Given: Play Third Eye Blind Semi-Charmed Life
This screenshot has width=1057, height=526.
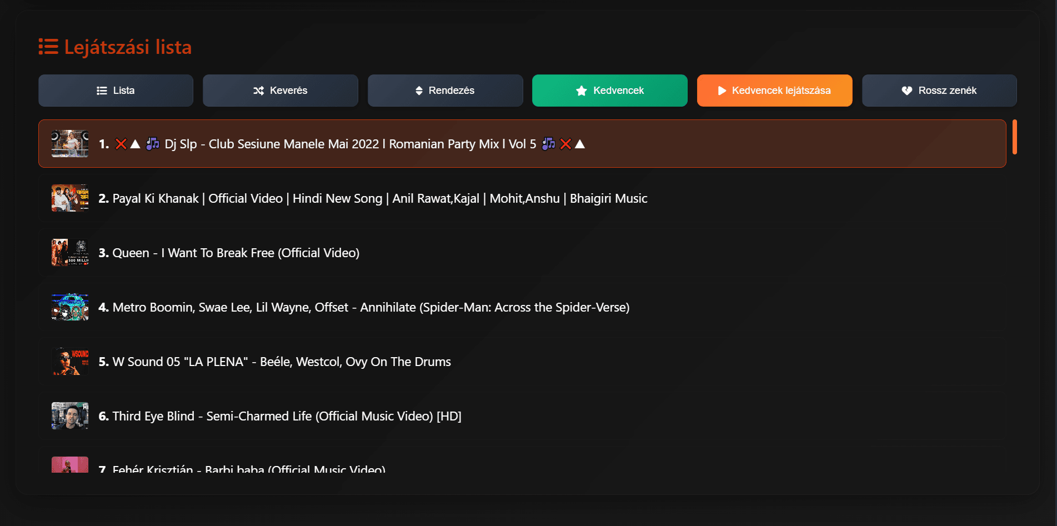Looking at the screenshot, I should [287, 416].
